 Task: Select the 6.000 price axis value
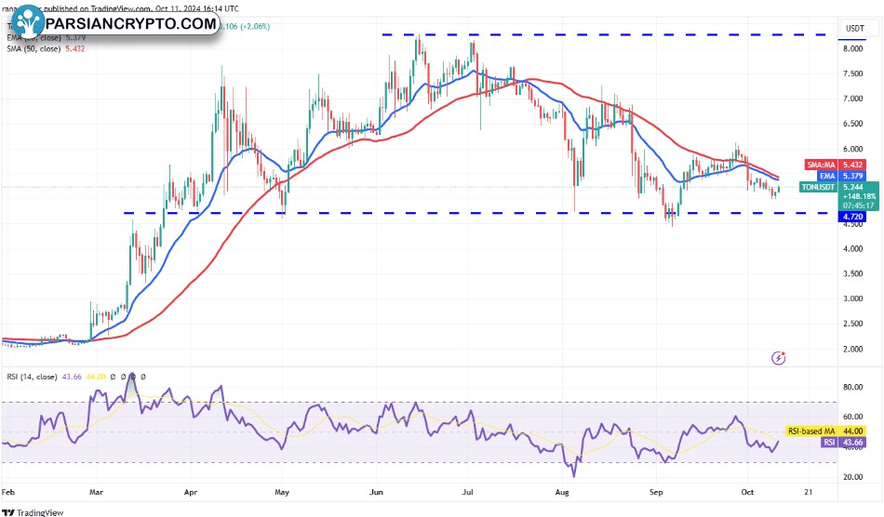pyautogui.click(x=853, y=150)
